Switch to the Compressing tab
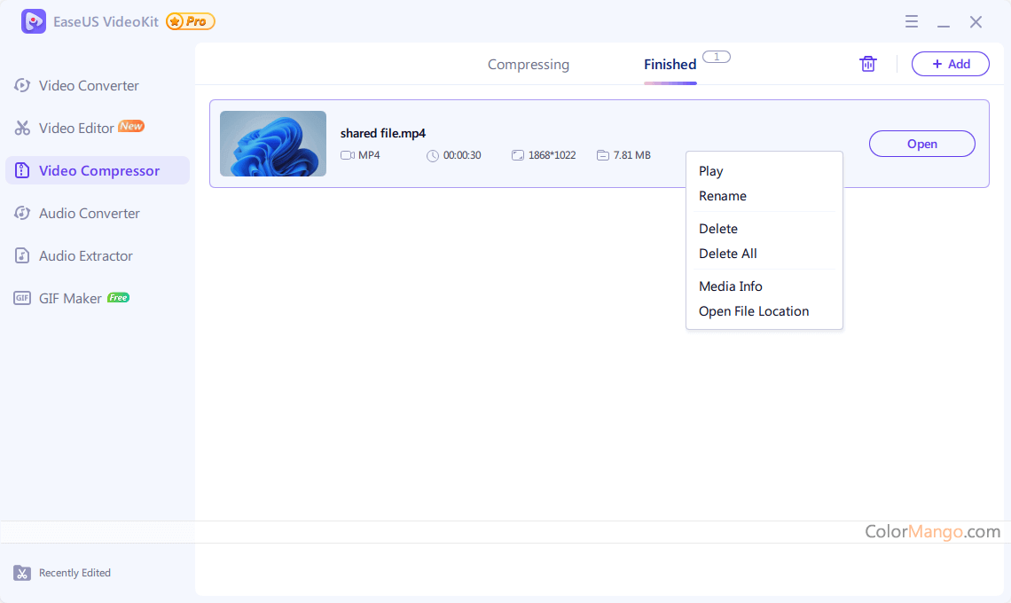 (528, 65)
